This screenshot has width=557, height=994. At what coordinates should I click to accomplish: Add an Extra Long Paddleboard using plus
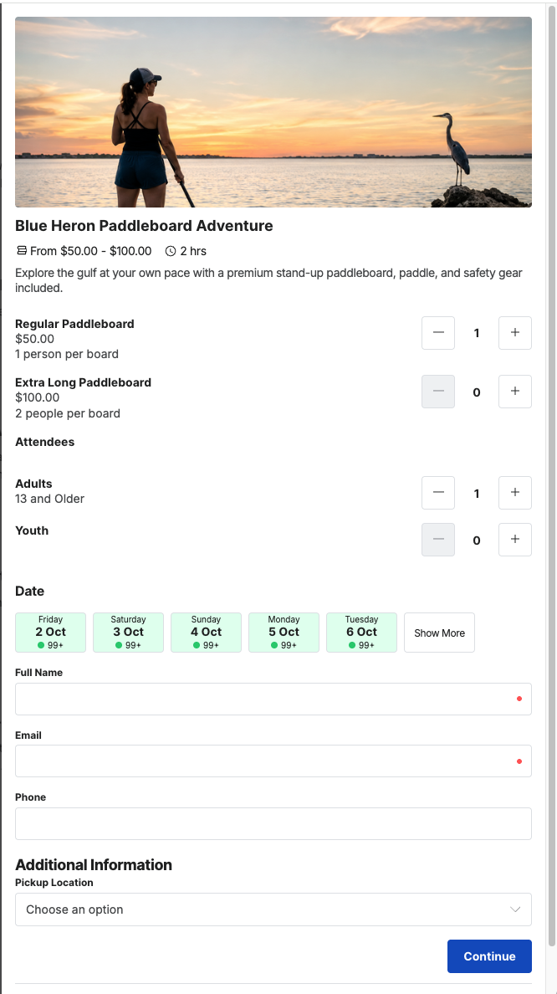coord(514,392)
